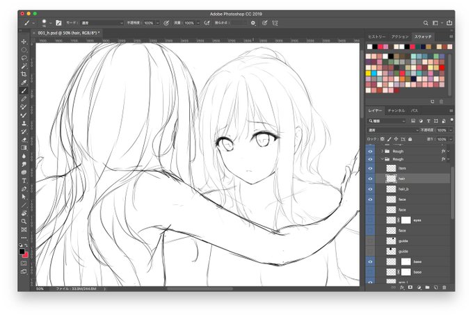Switch to the Swatches (スウォッチ) tab

(x=423, y=36)
